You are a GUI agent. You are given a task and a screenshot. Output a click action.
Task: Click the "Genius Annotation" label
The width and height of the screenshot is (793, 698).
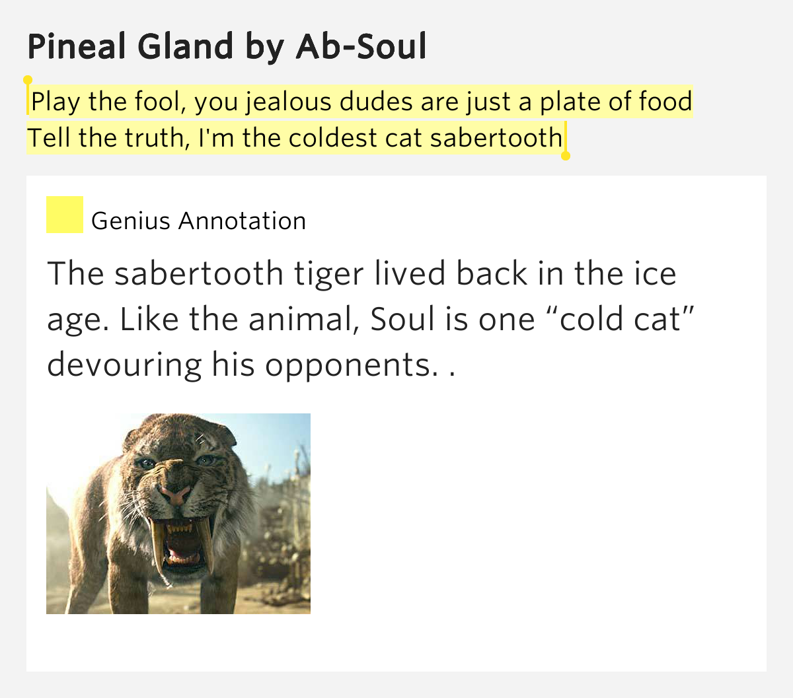pos(198,221)
